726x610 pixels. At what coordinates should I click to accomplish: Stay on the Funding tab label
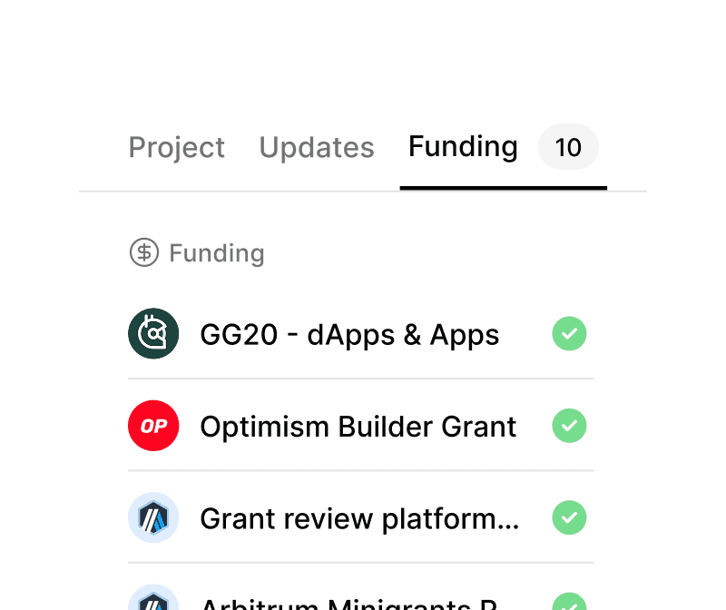tap(463, 147)
